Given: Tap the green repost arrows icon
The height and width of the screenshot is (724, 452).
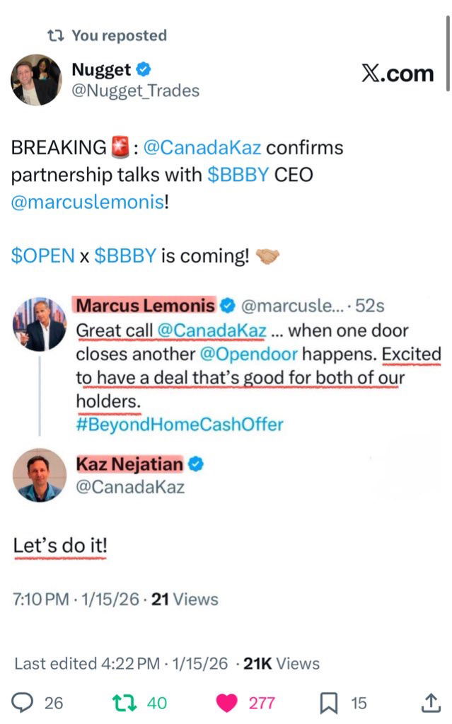Looking at the screenshot, I should [124, 703].
